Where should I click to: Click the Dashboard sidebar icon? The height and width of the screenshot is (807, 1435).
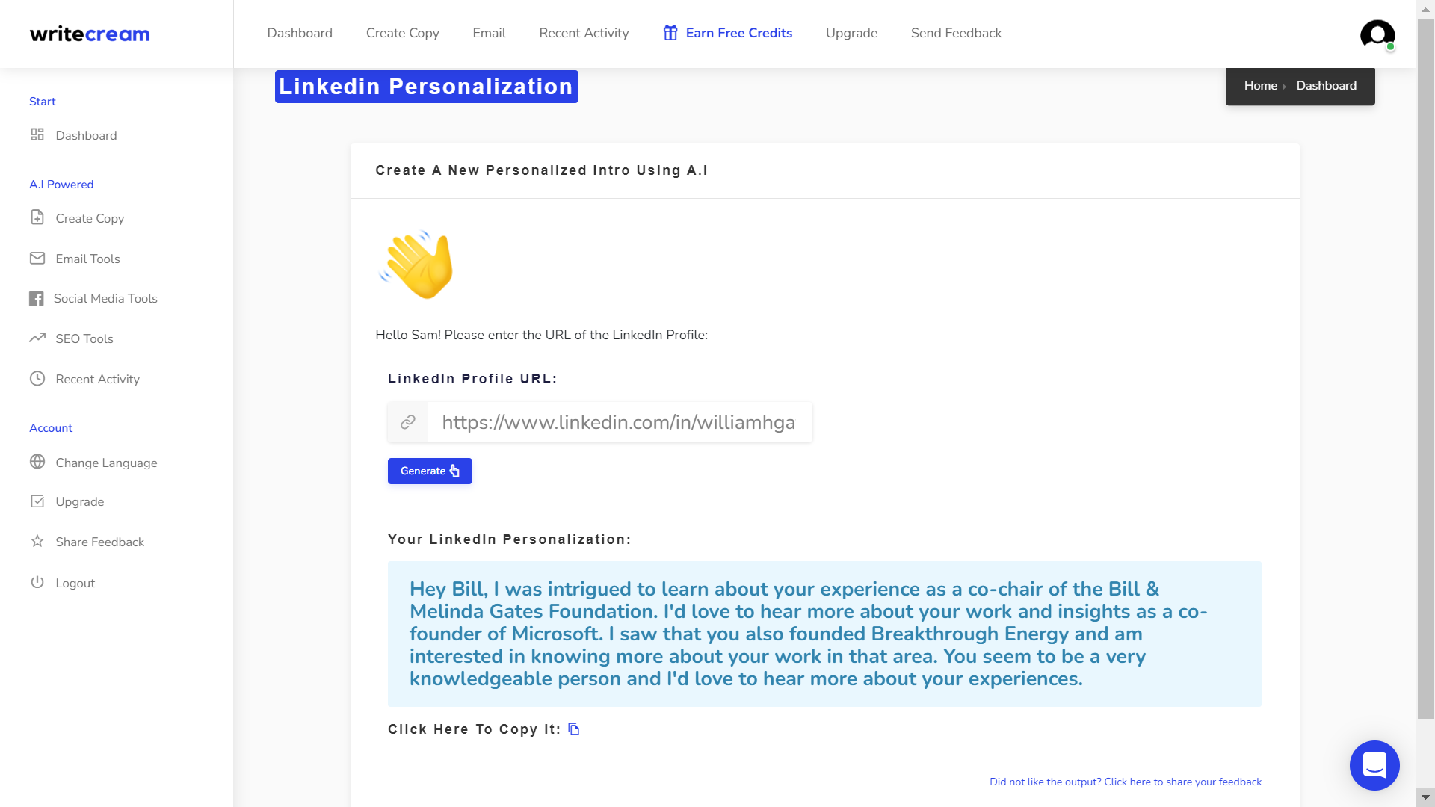[37, 135]
